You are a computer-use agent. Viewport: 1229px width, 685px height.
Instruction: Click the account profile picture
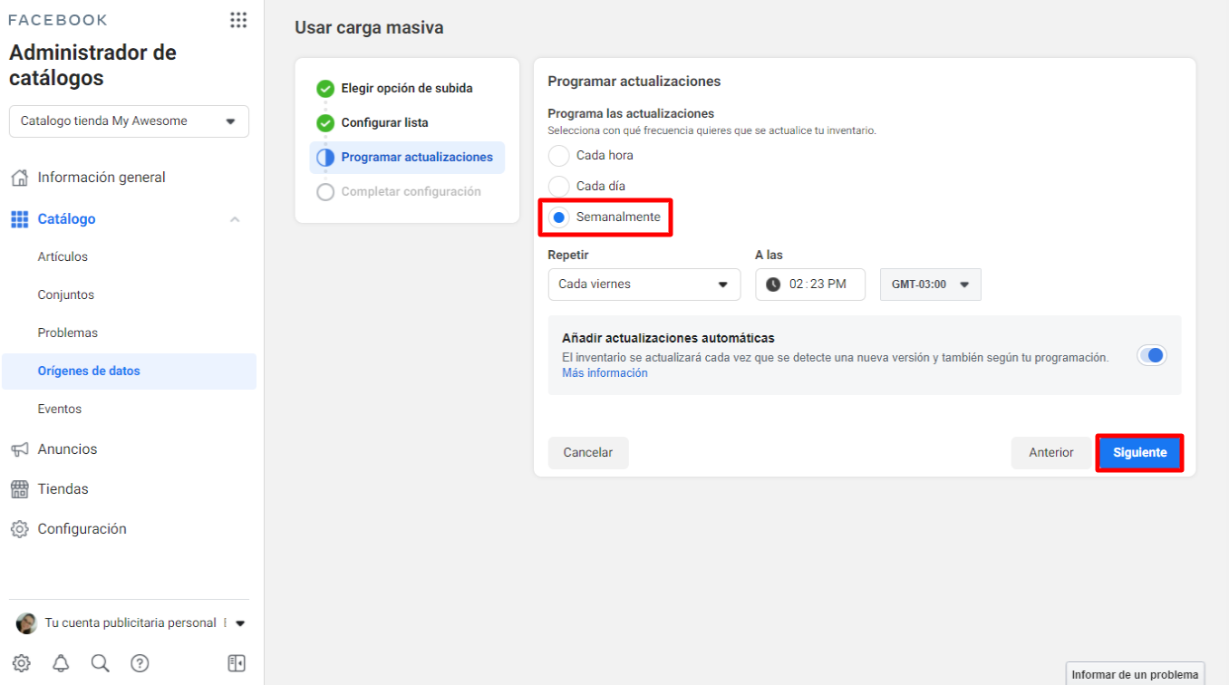pos(27,623)
